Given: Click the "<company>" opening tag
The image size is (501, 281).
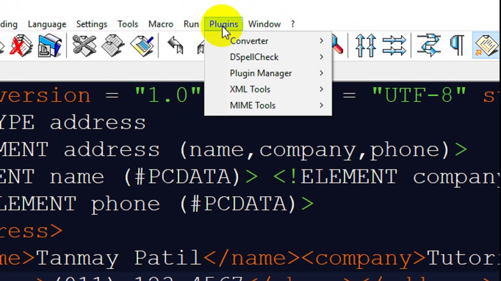Looking at the screenshot, I should click(364, 259).
